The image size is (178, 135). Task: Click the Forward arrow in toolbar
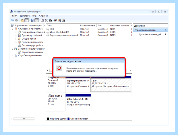[x=16, y=20]
